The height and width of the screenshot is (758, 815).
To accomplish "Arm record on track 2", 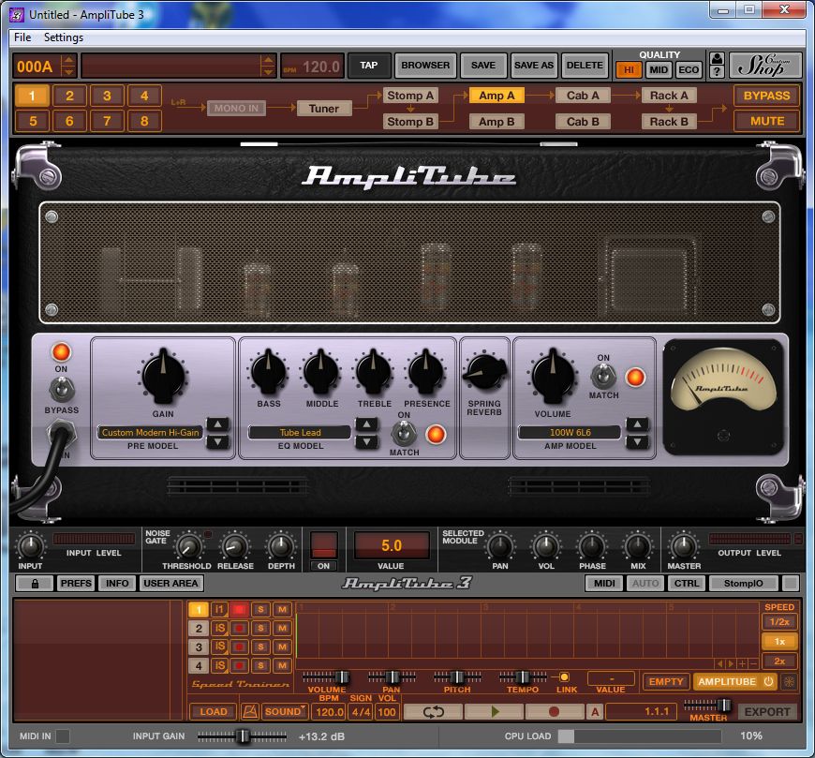I will click(x=240, y=628).
